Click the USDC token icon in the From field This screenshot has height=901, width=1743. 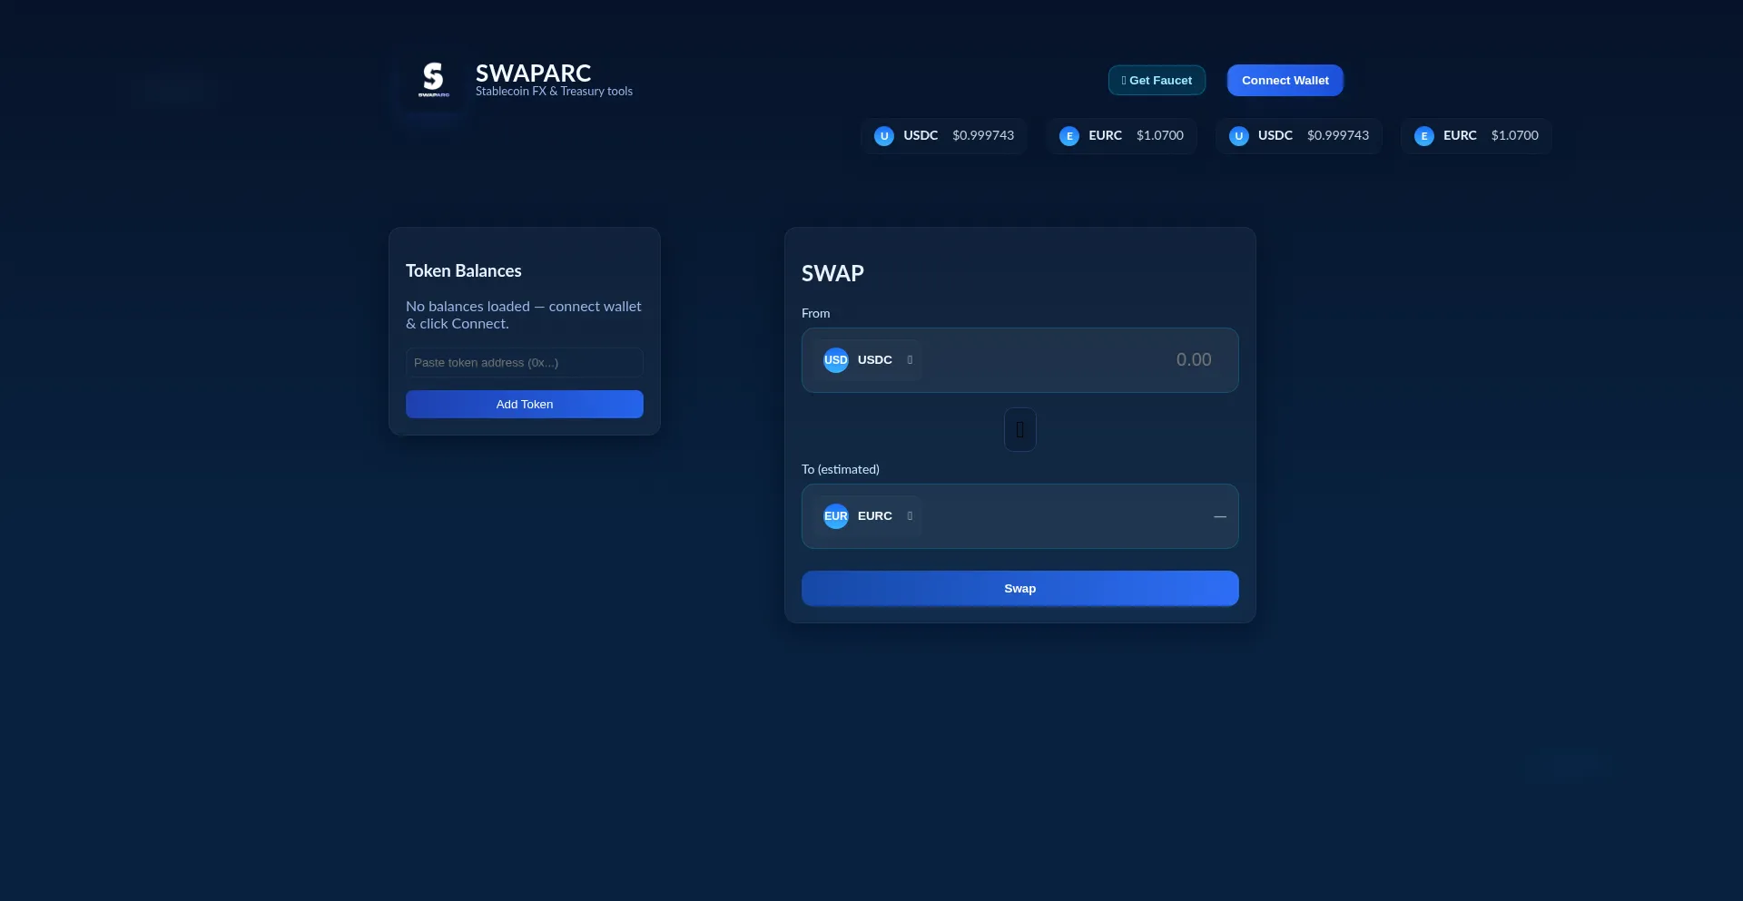tap(835, 360)
